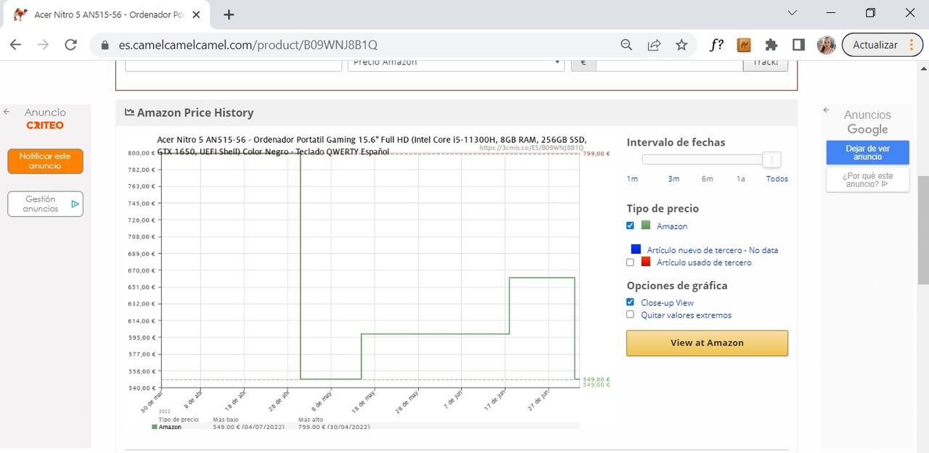Reload the current page
This screenshot has width=929, height=453.
pyautogui.click(x=70, y=45)
